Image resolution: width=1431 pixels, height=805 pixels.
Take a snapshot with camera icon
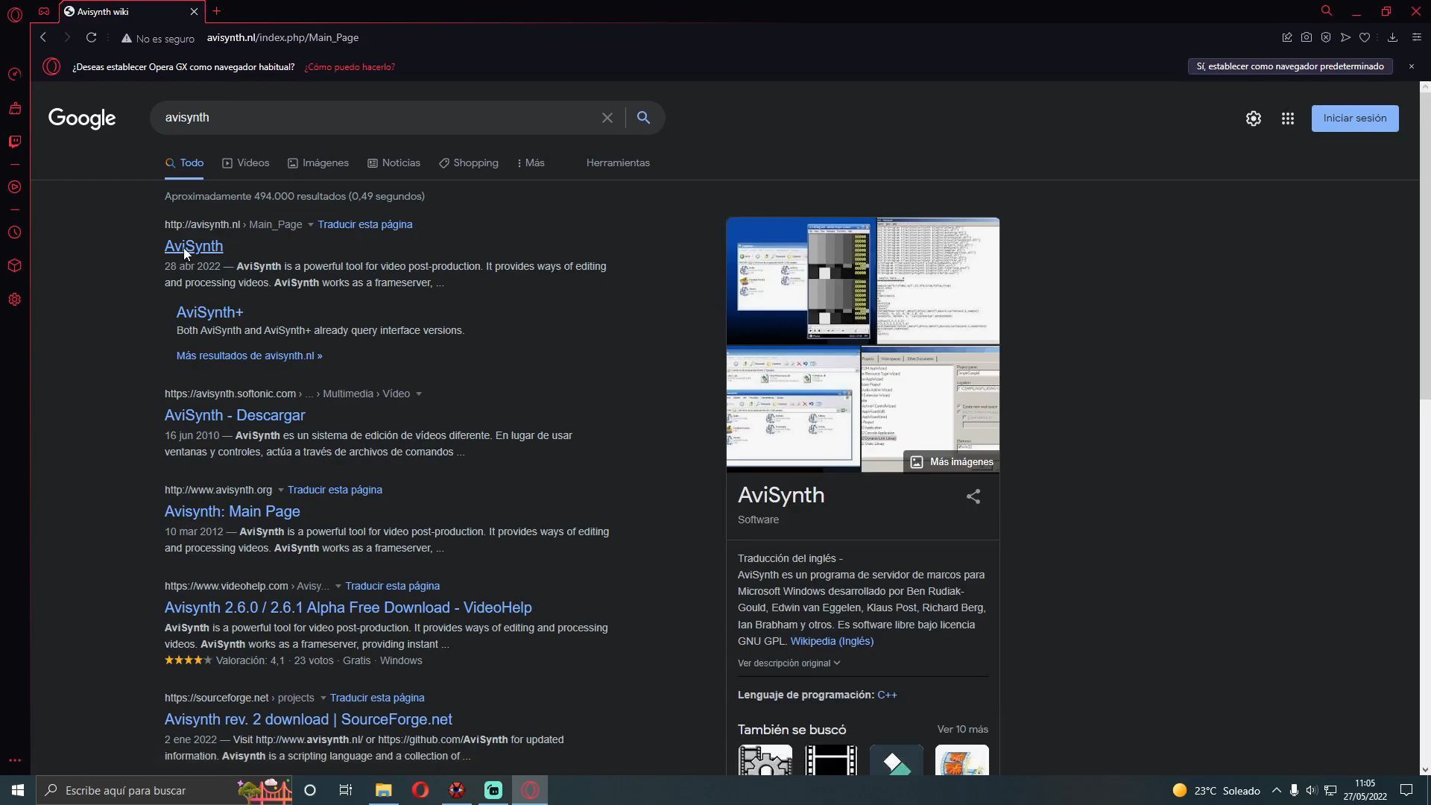[x=1307, y=37]
